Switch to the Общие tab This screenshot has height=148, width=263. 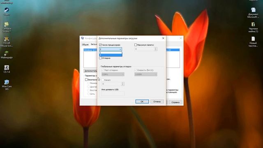[85, 45]
